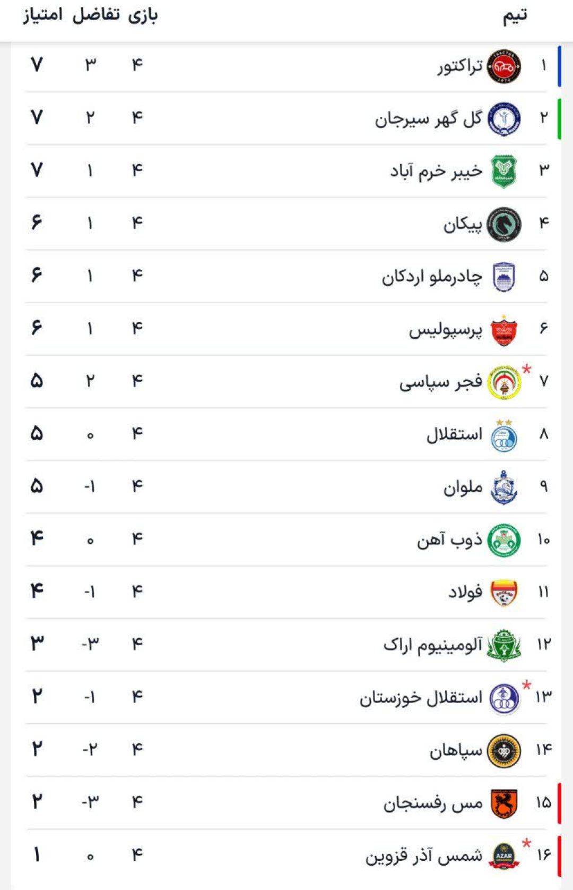573x890 pixels.
Task: Sort by the تفاضل goal difference header
Action: click(96, 15)
